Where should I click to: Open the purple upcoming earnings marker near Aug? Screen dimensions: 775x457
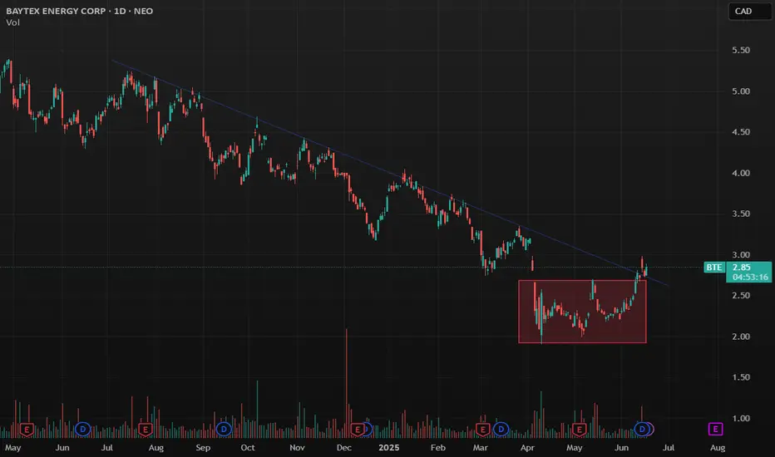pyautogui.click(x=715, y=430)
